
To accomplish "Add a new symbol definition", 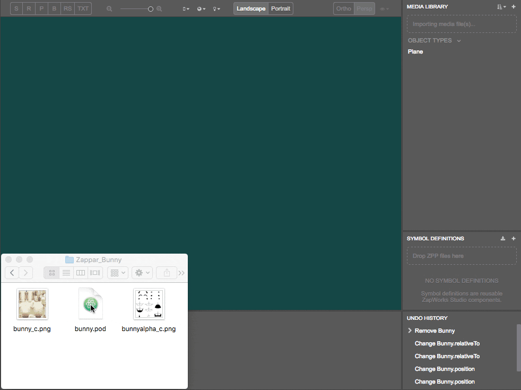I will coord(514,239).
